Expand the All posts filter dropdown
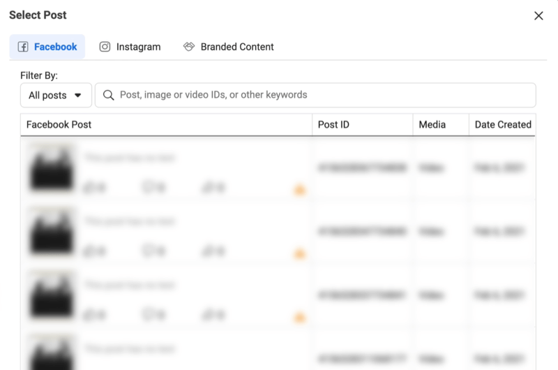The image size is (558, 370). coord(56,95)
